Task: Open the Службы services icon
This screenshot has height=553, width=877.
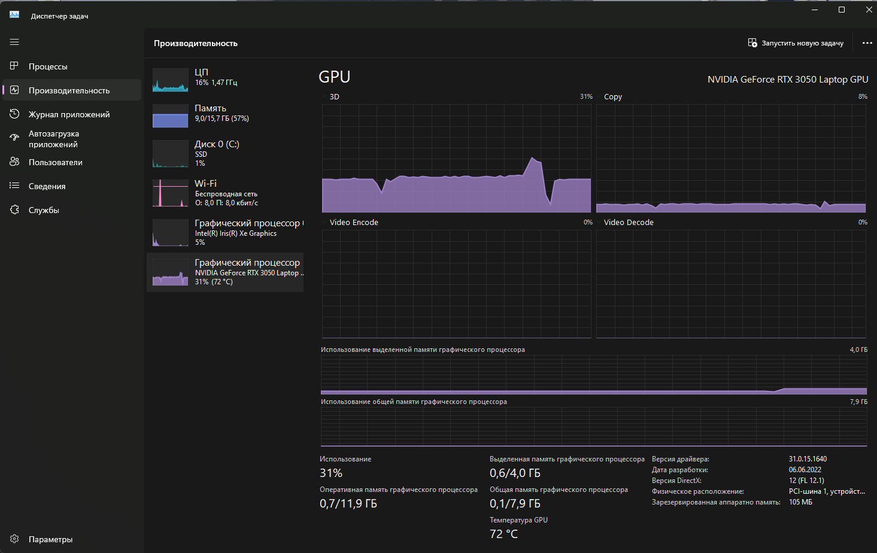Action: (14, 209)
